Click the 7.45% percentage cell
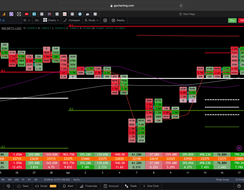The height and width of the screenshot is (190, 244). tap(205, 167)
